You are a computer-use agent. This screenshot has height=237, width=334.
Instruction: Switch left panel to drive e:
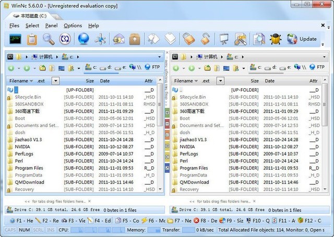tap(121, 67)
